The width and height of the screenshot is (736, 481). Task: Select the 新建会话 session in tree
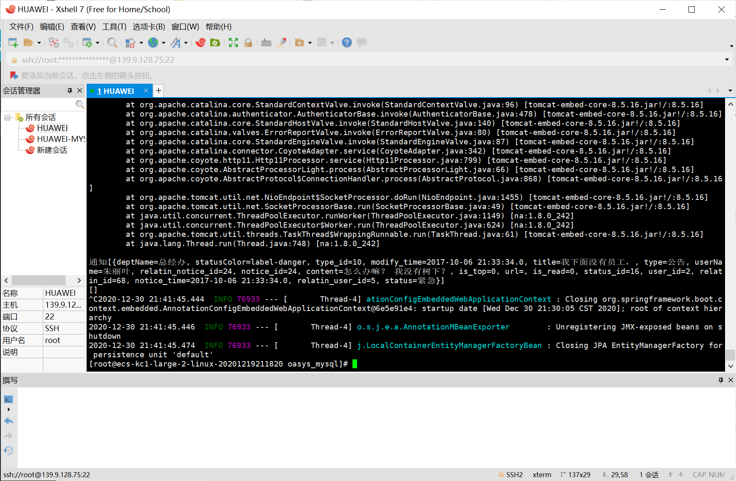pyautogui.click(x=46, y=150)
